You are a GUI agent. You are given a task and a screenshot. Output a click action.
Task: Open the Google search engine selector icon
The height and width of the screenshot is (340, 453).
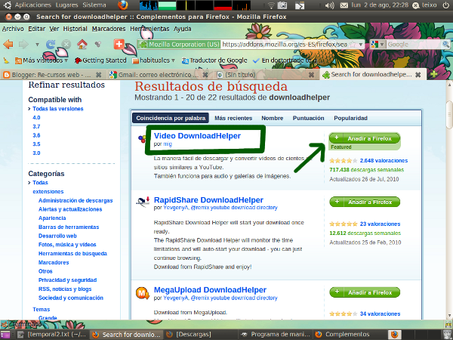pos(378,45)
